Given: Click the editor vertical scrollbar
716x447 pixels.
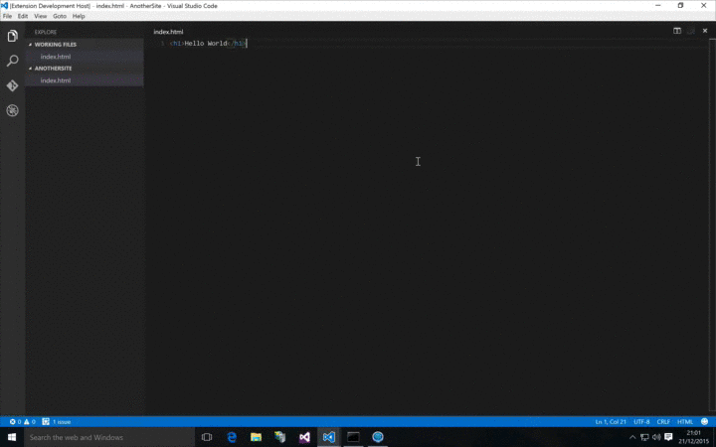Looking at the screenshot, I should click(x=712, y=223).
